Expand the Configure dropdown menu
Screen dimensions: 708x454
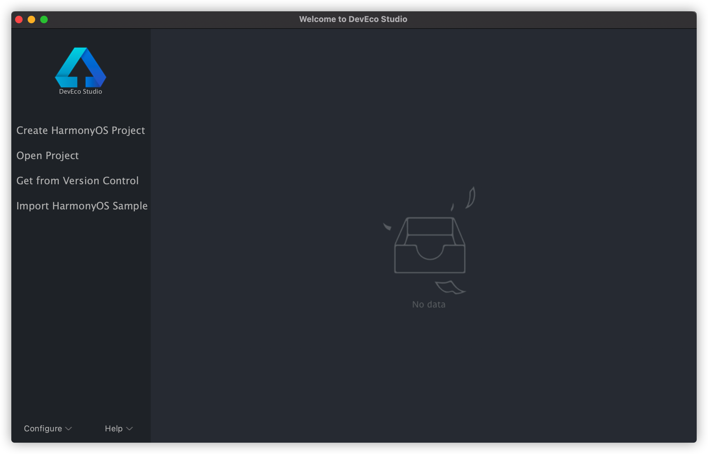click(48, 429)
